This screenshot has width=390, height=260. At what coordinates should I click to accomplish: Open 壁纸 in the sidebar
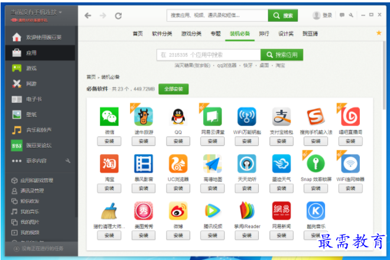(x=40, y=115)
